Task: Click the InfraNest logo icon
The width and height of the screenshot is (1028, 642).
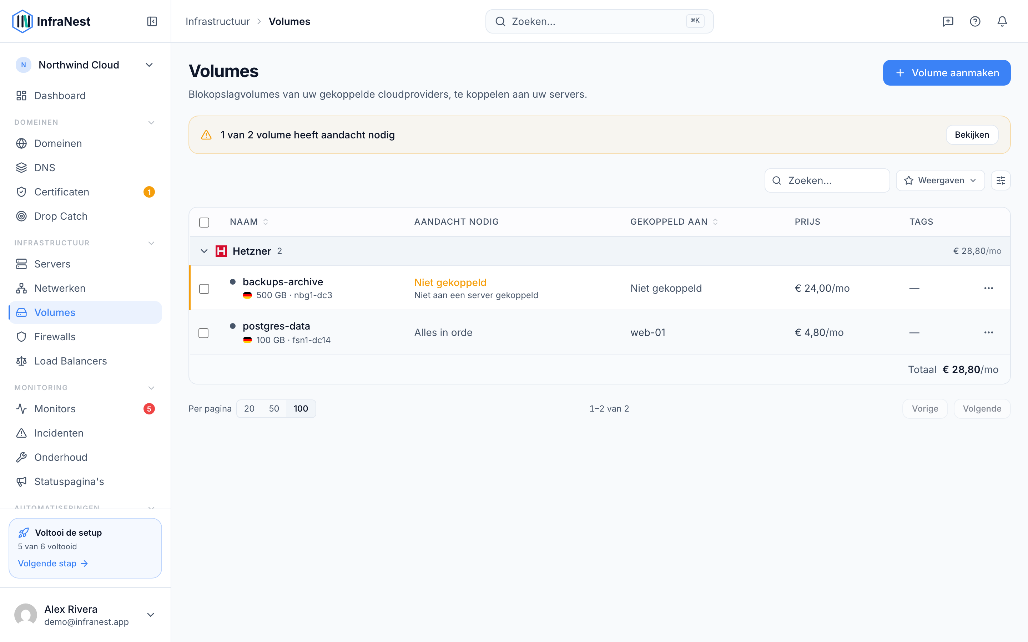Action: [22, 21]
